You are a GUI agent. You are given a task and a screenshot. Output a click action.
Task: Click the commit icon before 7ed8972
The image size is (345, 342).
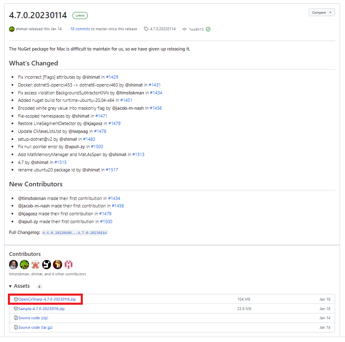click(x=184, y=29)
